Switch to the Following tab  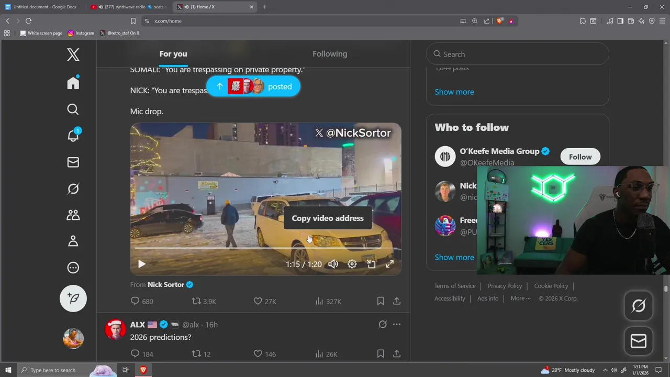click(330, 54)
